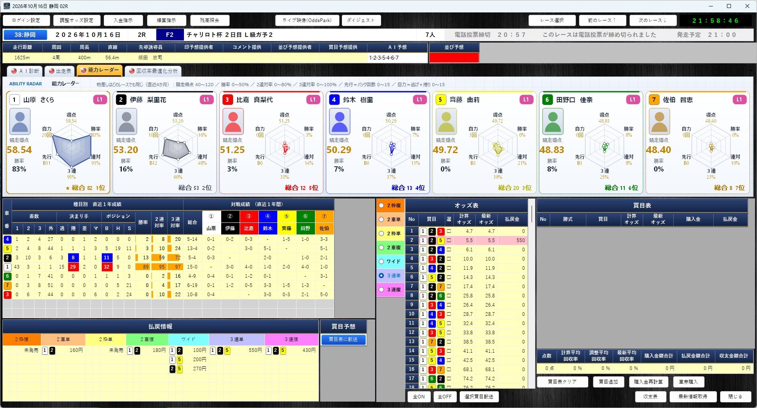
Task: Click 佐伯 智恵 orange avatar icon
Action: (659, 121)
